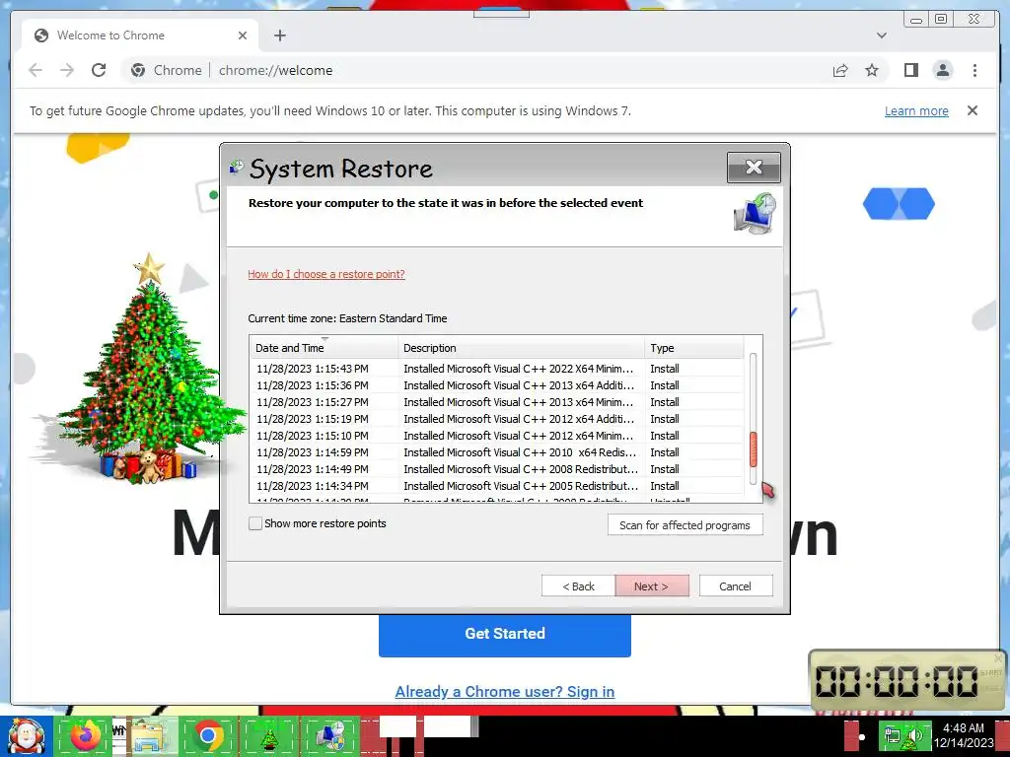The width and height of the screenshot is (1010, 757).
Task: Open the taskbar clock showing 4:48 AM
Action: tap(964, 735)
